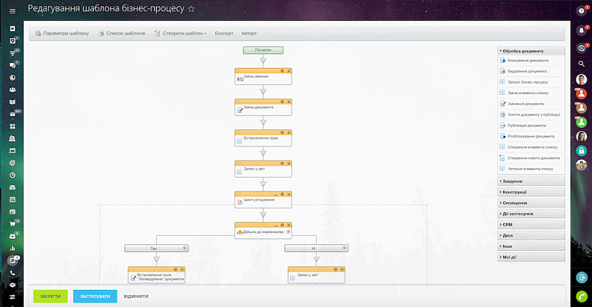Collapse the 'Обробка документа' section
This screenshot has height=307, width=592.
pyautogui.click(x=531, y=51)
